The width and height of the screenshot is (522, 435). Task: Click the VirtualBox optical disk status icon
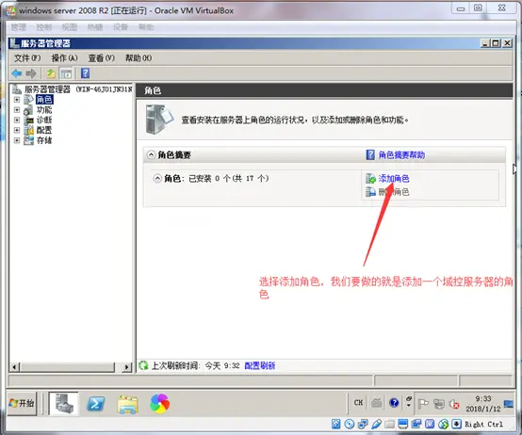click(x=350, y=424)
